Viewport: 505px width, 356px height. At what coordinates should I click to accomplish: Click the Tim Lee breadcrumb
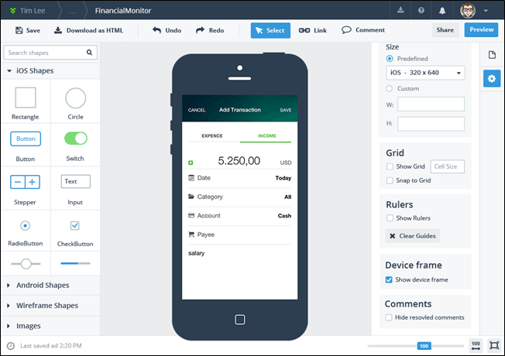(x=33, y=11)
